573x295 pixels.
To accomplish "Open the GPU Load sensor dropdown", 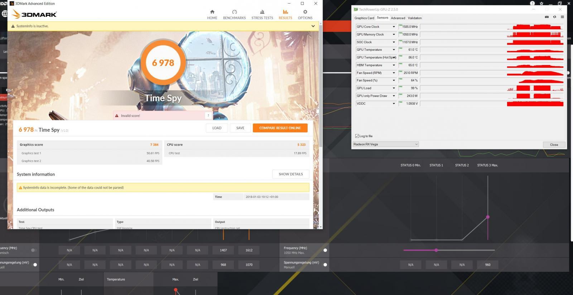I will pyautogui.click(x=394, y=88).
